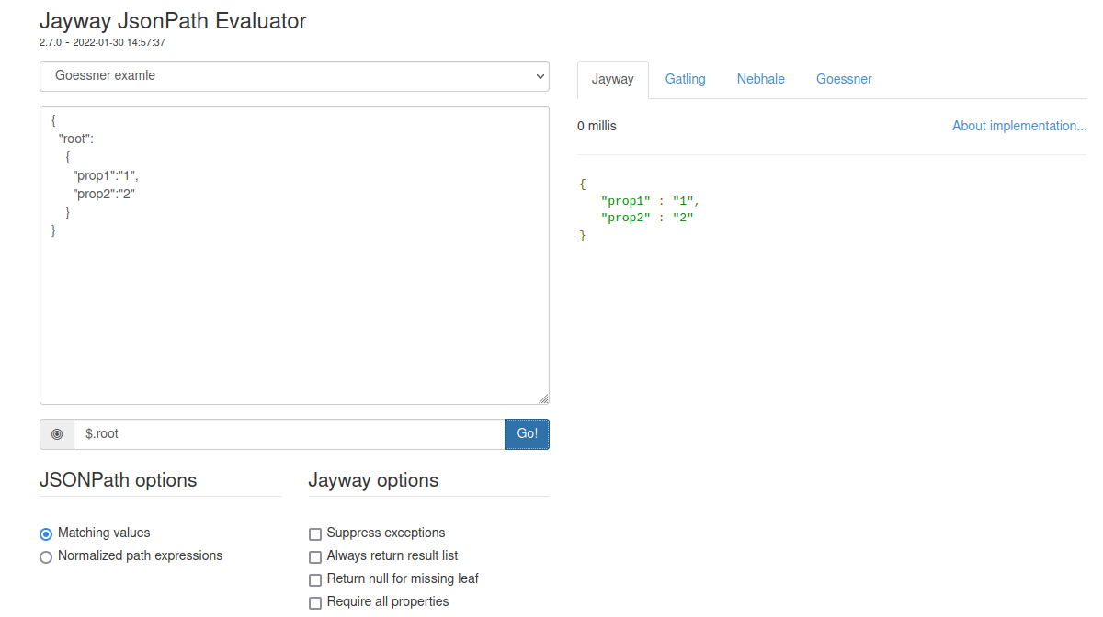This screenshot has height=617, width=1103.
Task: Toggle the Require all properties checkbox
Action: coord(315,602)
